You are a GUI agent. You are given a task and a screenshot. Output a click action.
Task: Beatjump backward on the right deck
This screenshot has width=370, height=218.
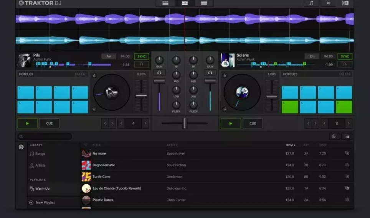(308, 123)
